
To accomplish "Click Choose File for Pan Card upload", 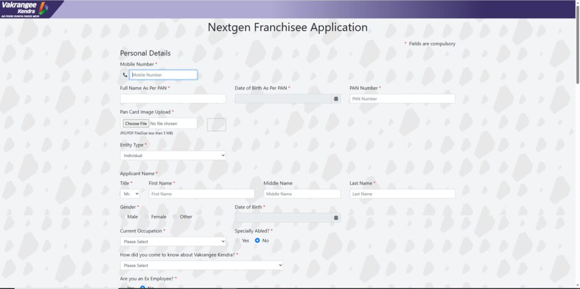I will (136, 124).
